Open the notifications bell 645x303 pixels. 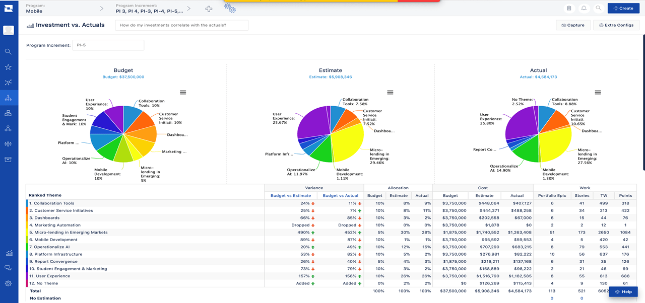point(584,9)
